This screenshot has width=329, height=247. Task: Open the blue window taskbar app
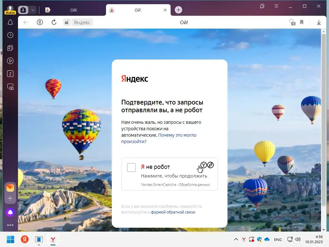pyautogui.click(x=39, y=239)
